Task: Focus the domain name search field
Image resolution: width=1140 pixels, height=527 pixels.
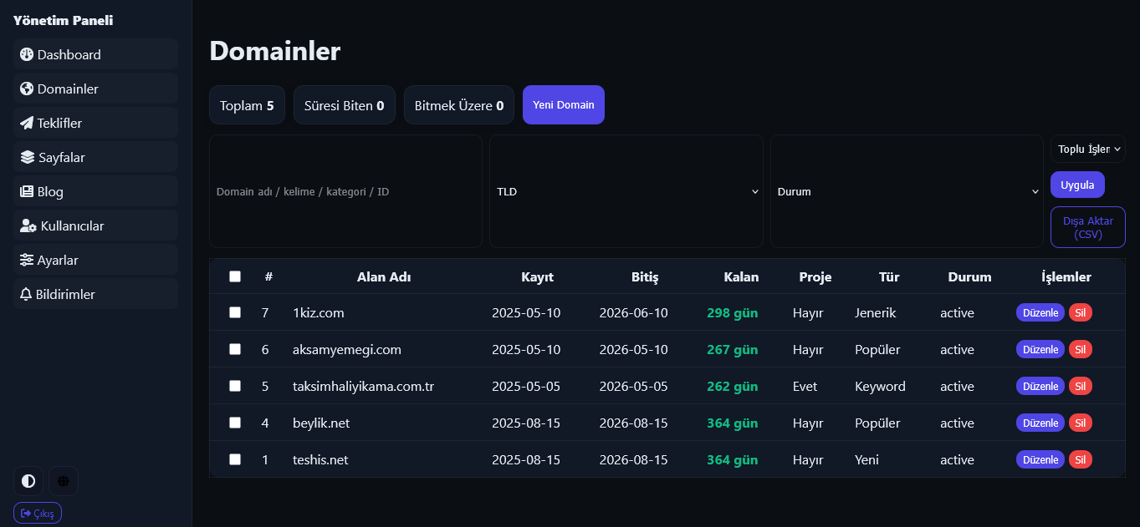Action: (x=345, y=191)
